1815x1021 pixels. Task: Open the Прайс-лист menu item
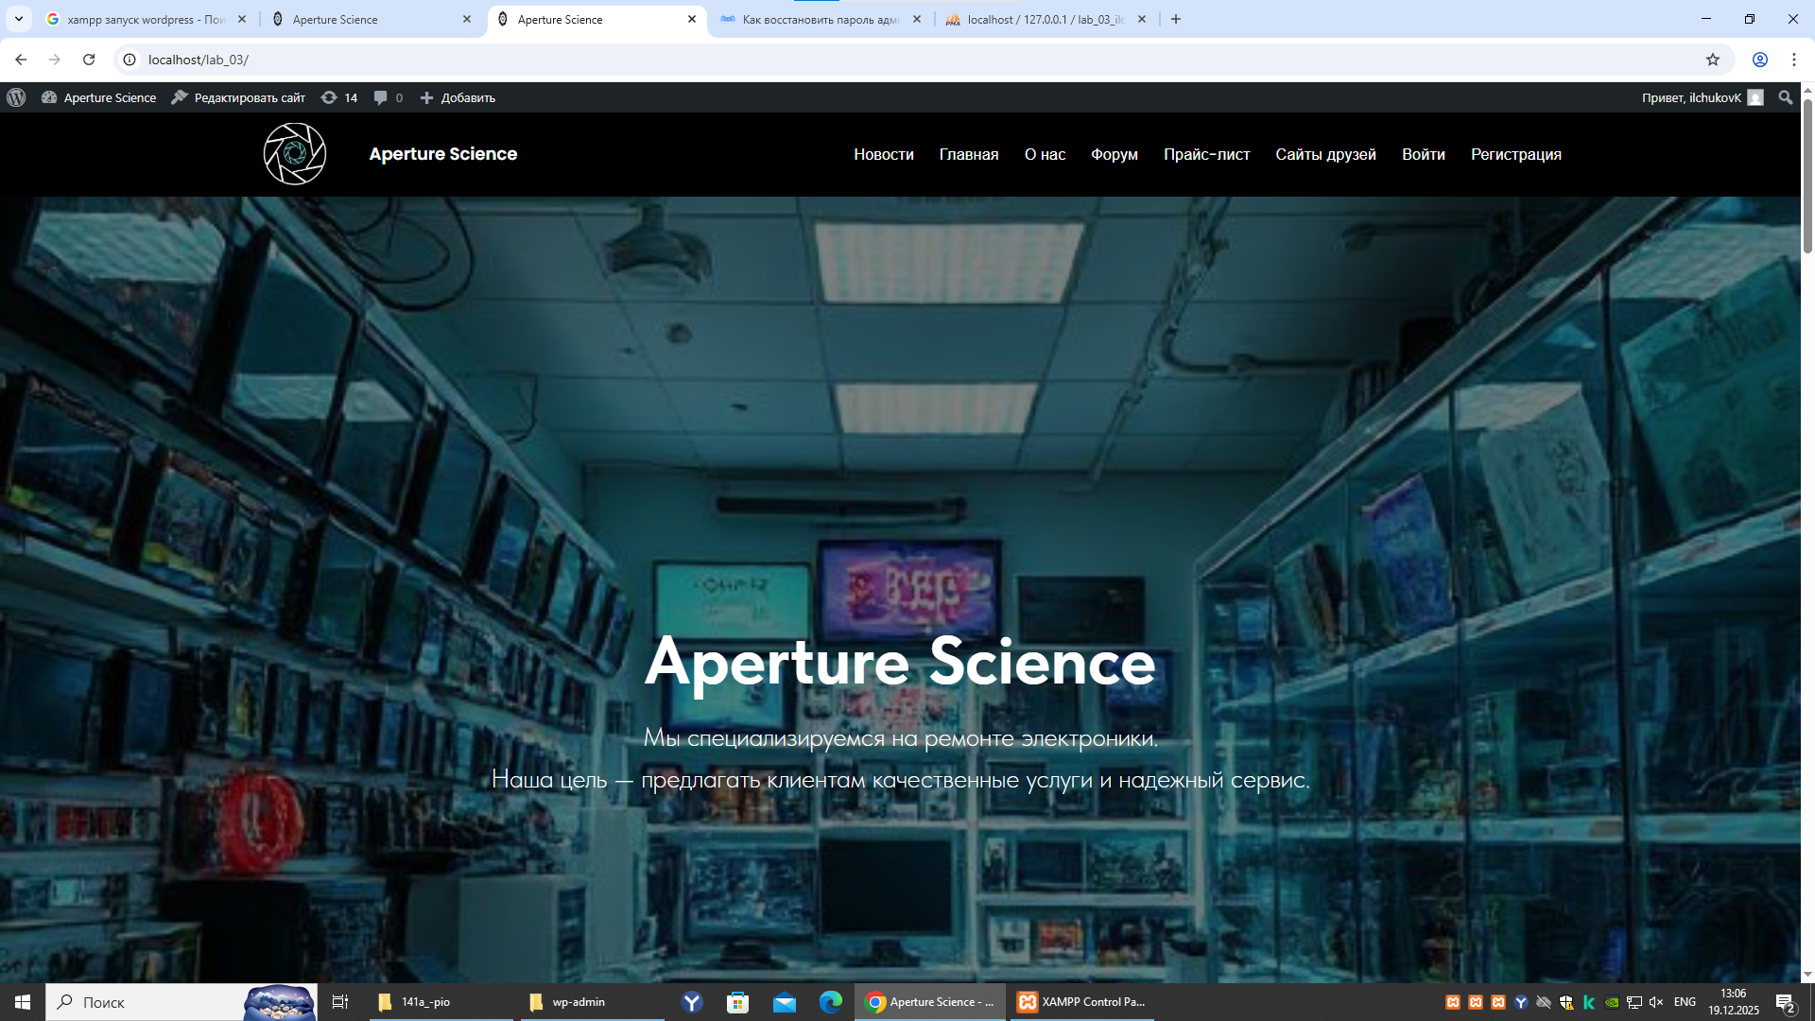(1206, 154)
